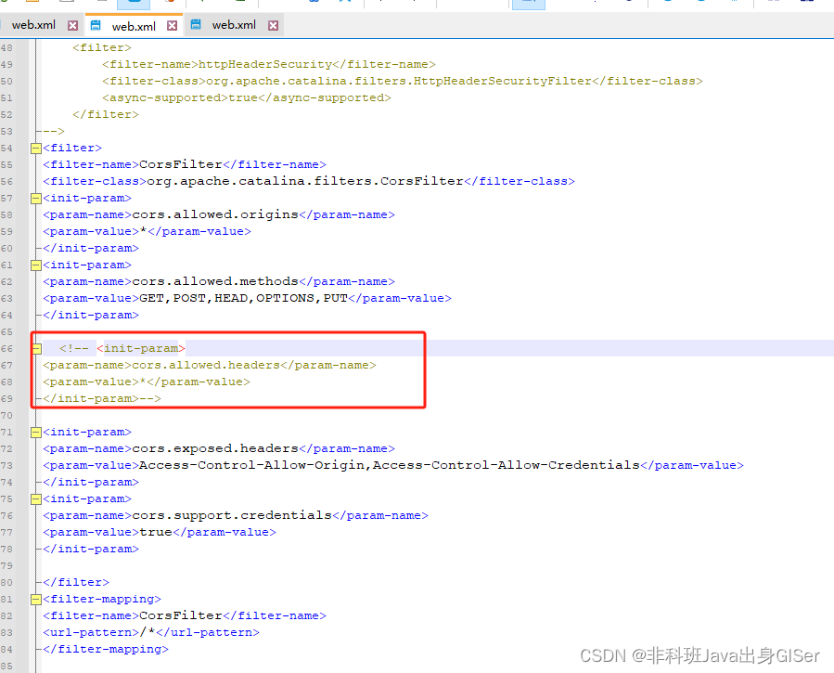
Task: Click the closing </init-param> tag on line 78
Action: pos(90,549)
